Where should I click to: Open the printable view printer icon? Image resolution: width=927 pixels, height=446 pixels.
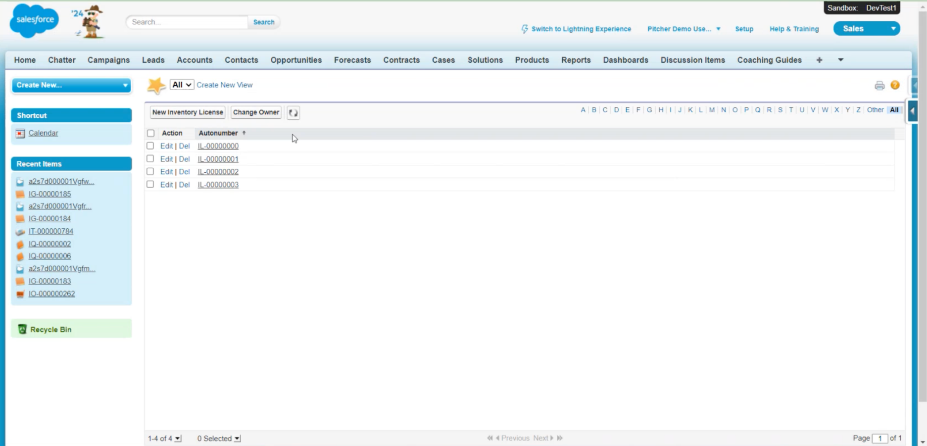879,86
